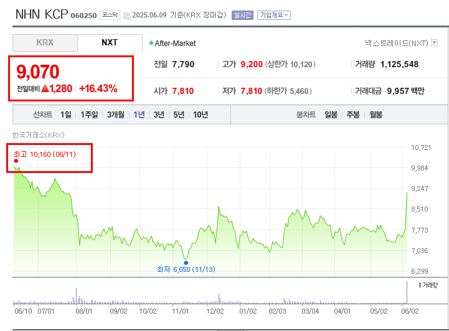Open the 기업개요 dropdown

coord(274,15)
